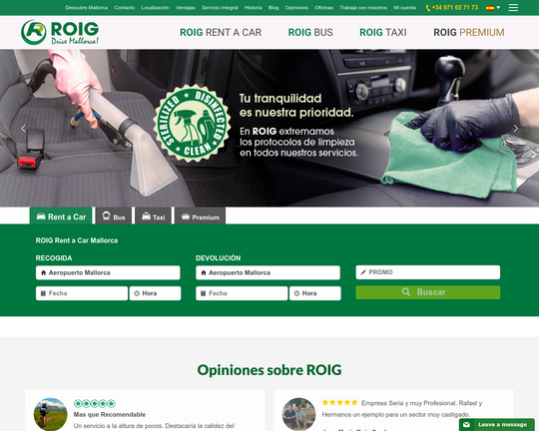Click 'ROIG Rent a Car Mallorca' heading
Screen dimensions: 539x431
[x=77, y=240]
